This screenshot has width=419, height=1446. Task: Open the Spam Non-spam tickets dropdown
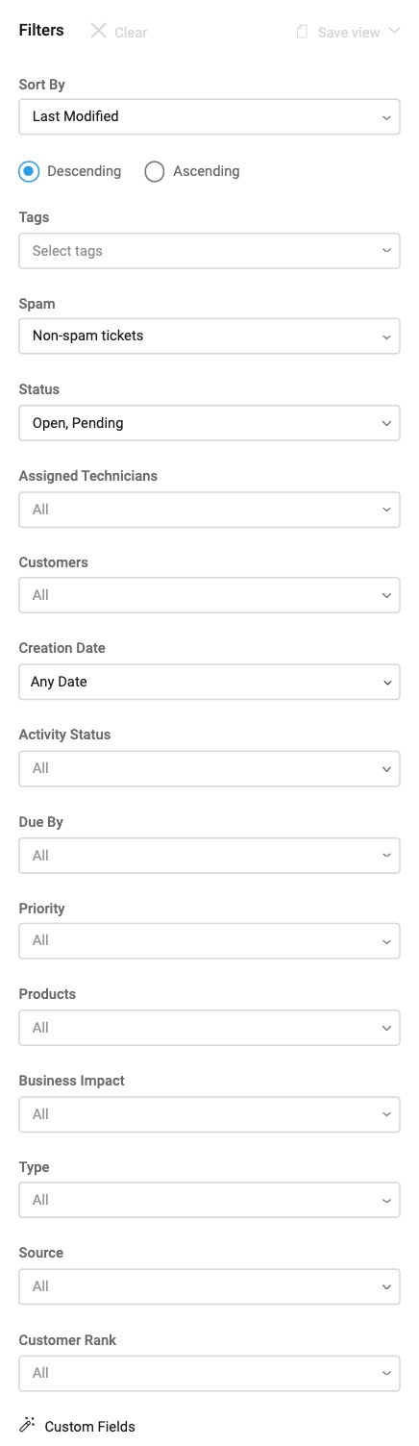[209, 337]
